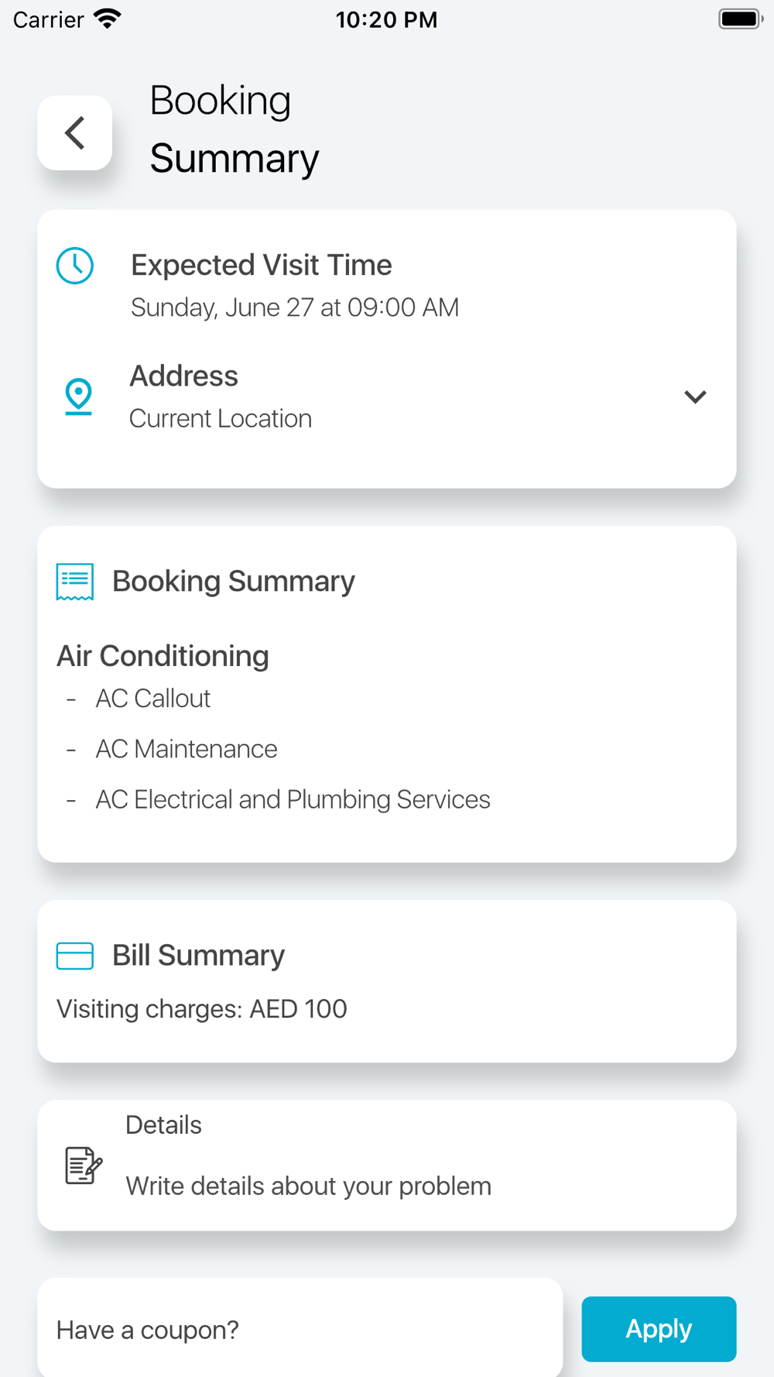Expand the Address dropdown chevron
Viewport: 774px width, 1377px height.
(x=695, y=397)
